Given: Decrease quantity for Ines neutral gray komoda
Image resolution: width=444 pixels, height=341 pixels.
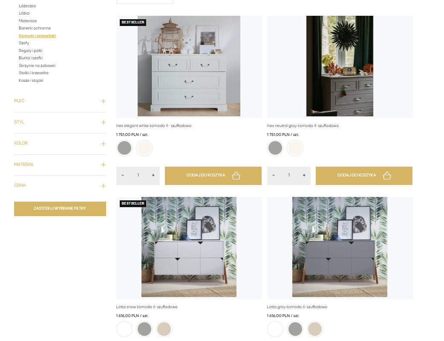Looking at the screenshot, I should [274, 175].
